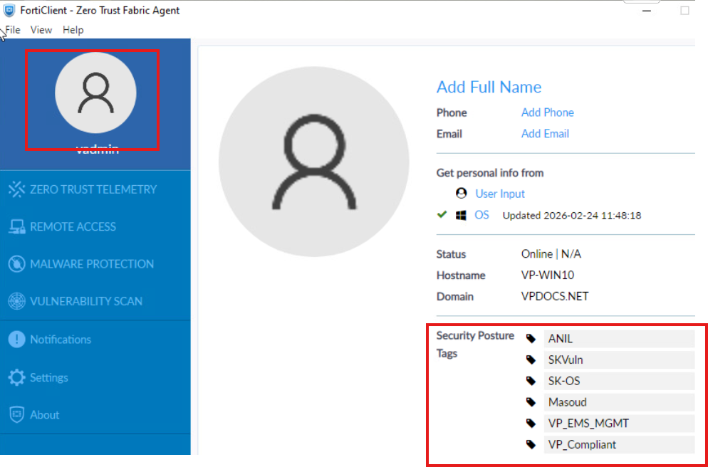Select the SK-OS security posture tag

(619, 382)
